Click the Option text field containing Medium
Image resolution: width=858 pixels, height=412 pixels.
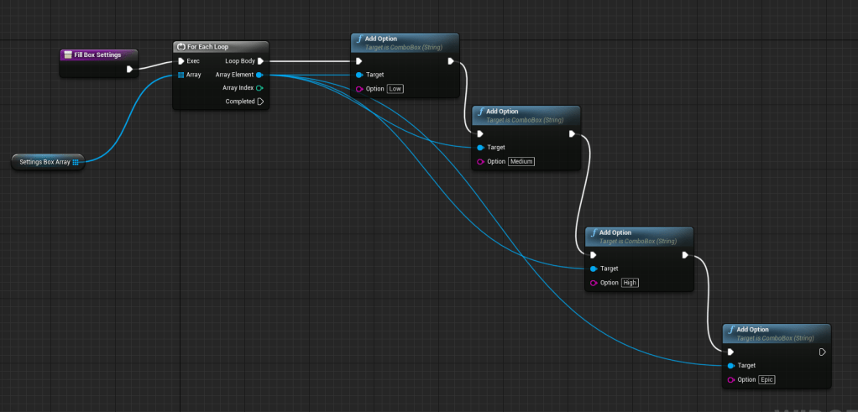click(x=521, y=161)
